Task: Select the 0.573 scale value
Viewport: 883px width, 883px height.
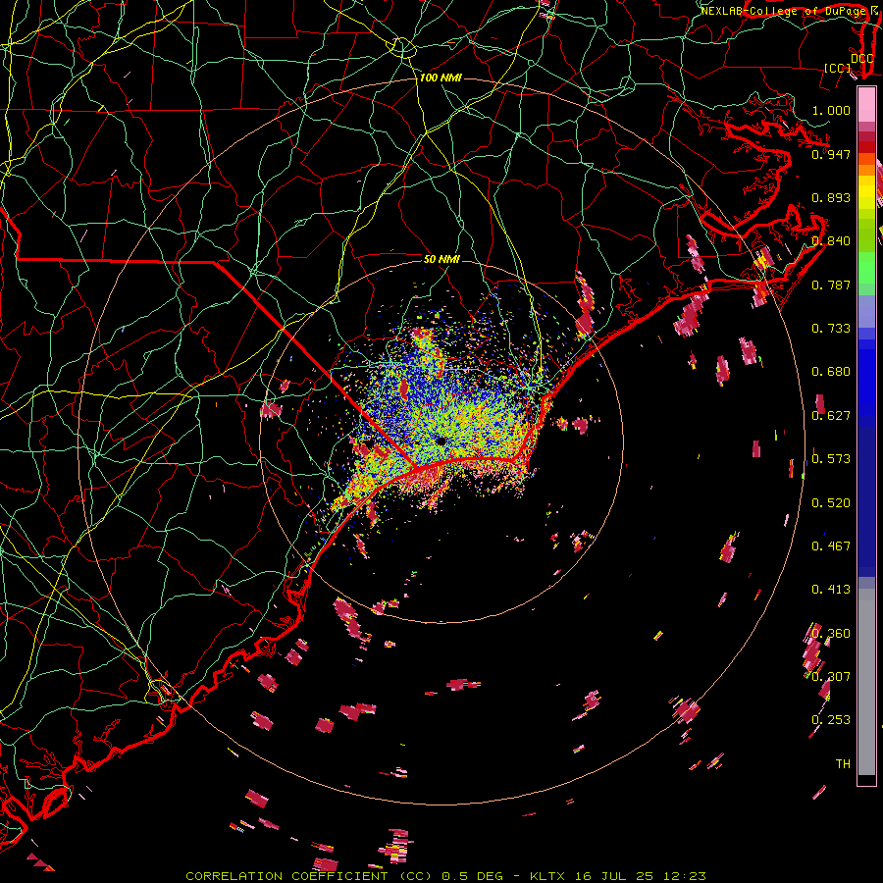Action: pos(831,459)
